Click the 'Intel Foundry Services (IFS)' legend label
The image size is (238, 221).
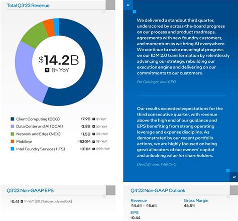pos(41,149)
